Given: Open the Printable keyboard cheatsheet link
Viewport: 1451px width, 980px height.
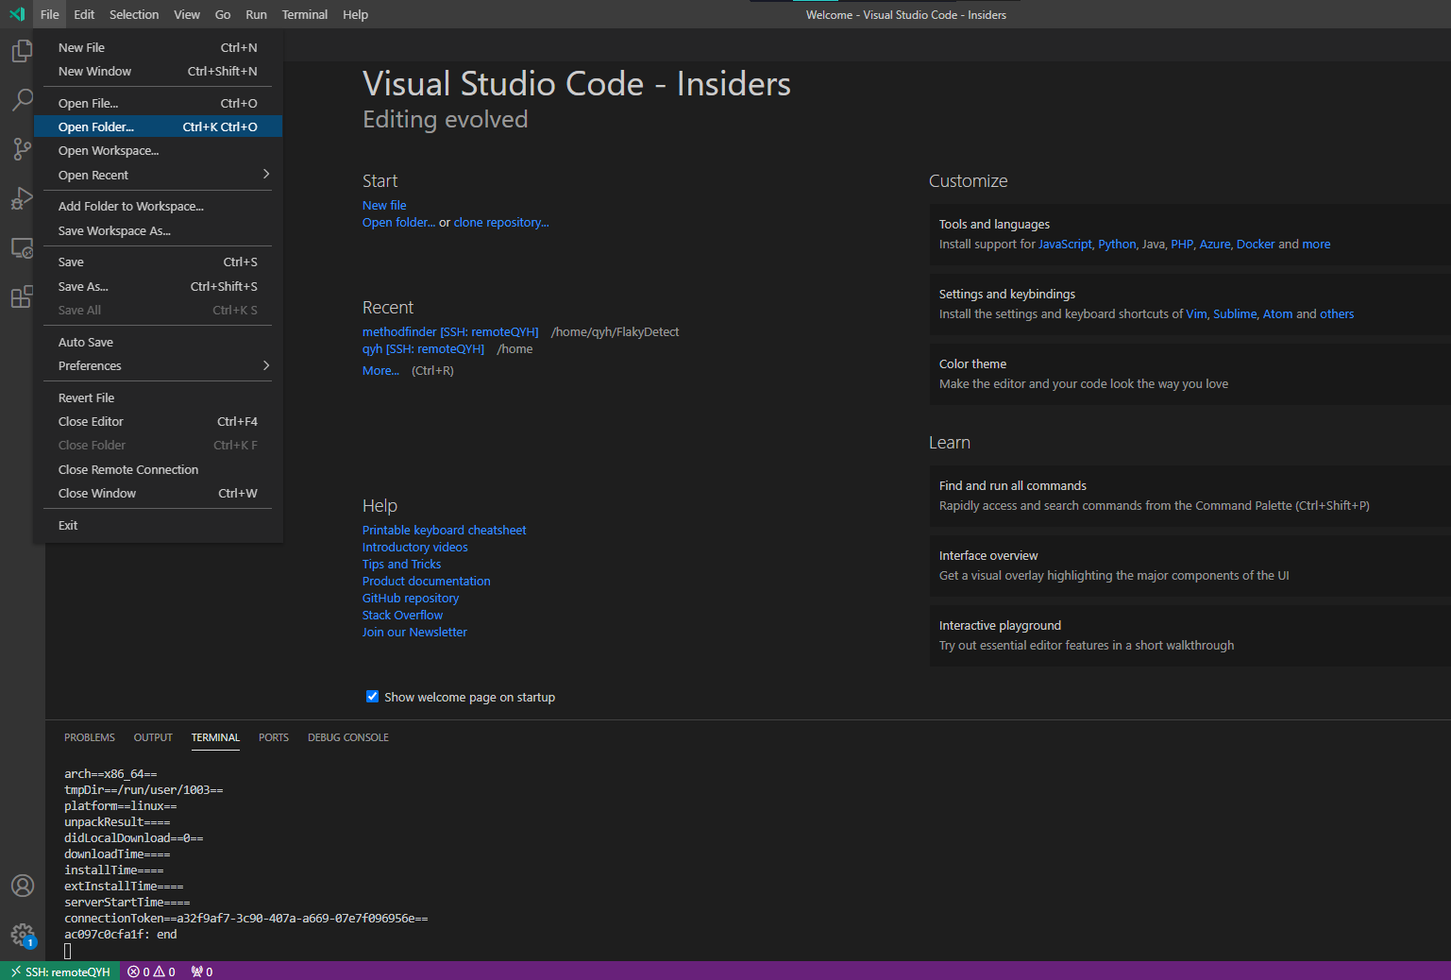Looking at the screenshot, I should coord(444,530).
